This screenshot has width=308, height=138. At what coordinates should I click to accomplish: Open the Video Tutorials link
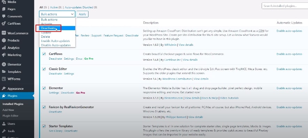229,98
